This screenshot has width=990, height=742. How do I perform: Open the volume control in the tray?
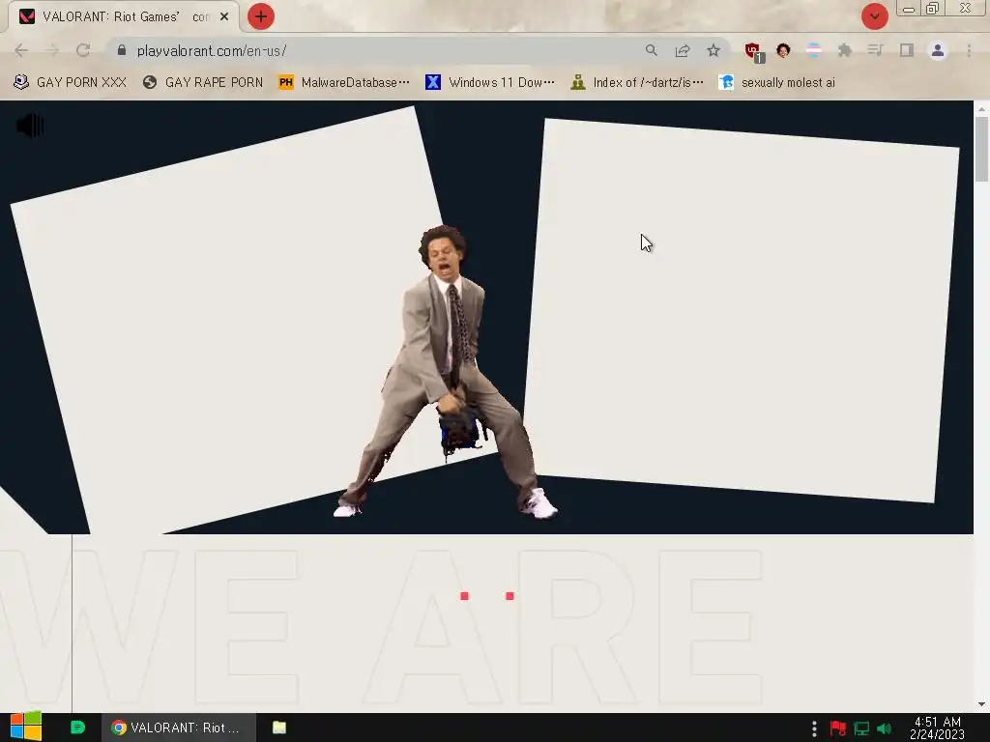tap(885, 728)
